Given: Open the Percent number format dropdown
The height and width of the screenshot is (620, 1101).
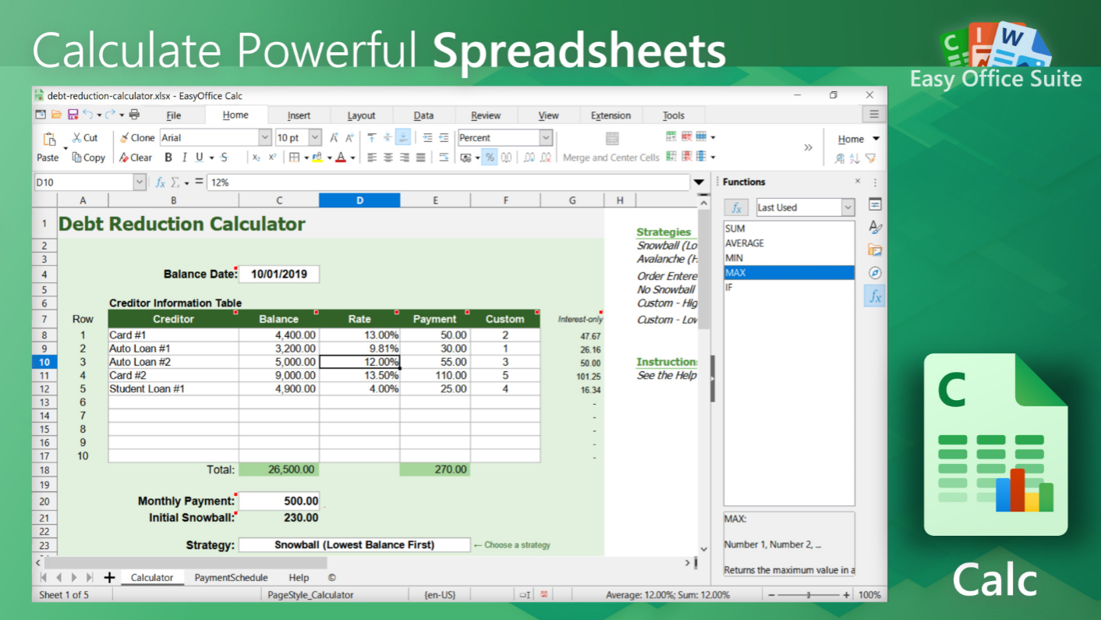Looking at the screenshot, I should click(546, 137).
